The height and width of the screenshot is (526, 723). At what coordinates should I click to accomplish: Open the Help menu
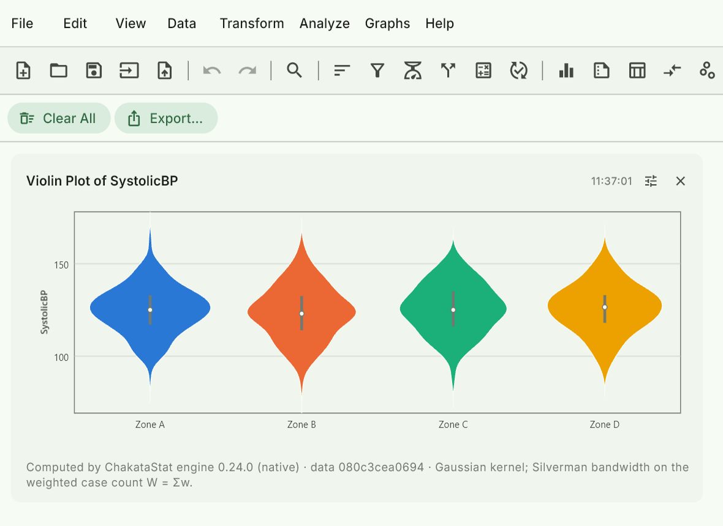click(439, 23)
